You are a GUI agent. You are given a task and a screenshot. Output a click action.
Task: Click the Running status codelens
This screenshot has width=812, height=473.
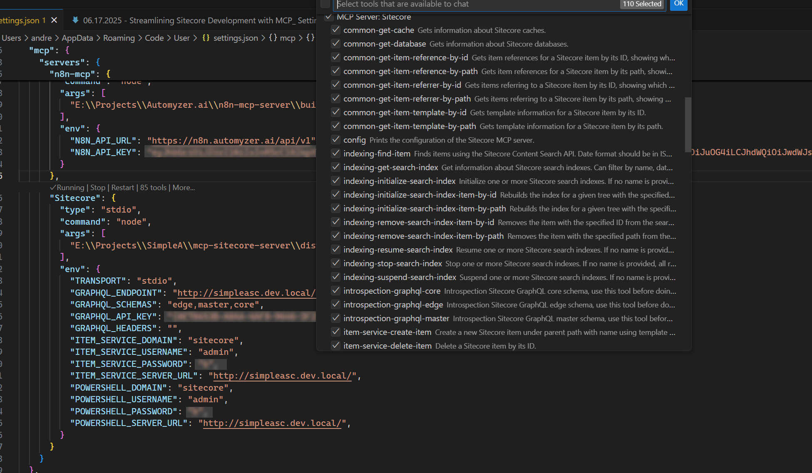pos(67,188)
